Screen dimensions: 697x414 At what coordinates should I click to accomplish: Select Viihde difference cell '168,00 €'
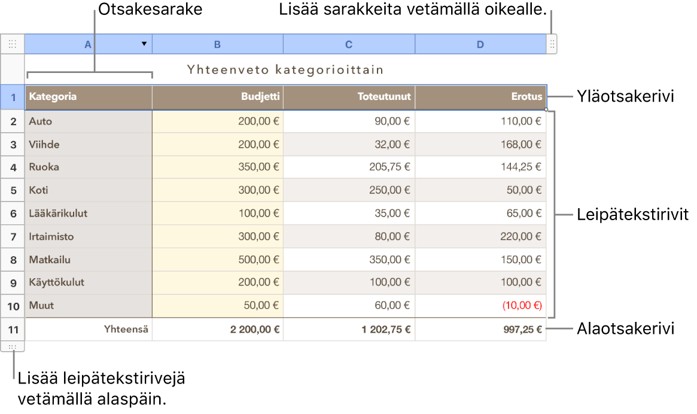tap(480, 145)
